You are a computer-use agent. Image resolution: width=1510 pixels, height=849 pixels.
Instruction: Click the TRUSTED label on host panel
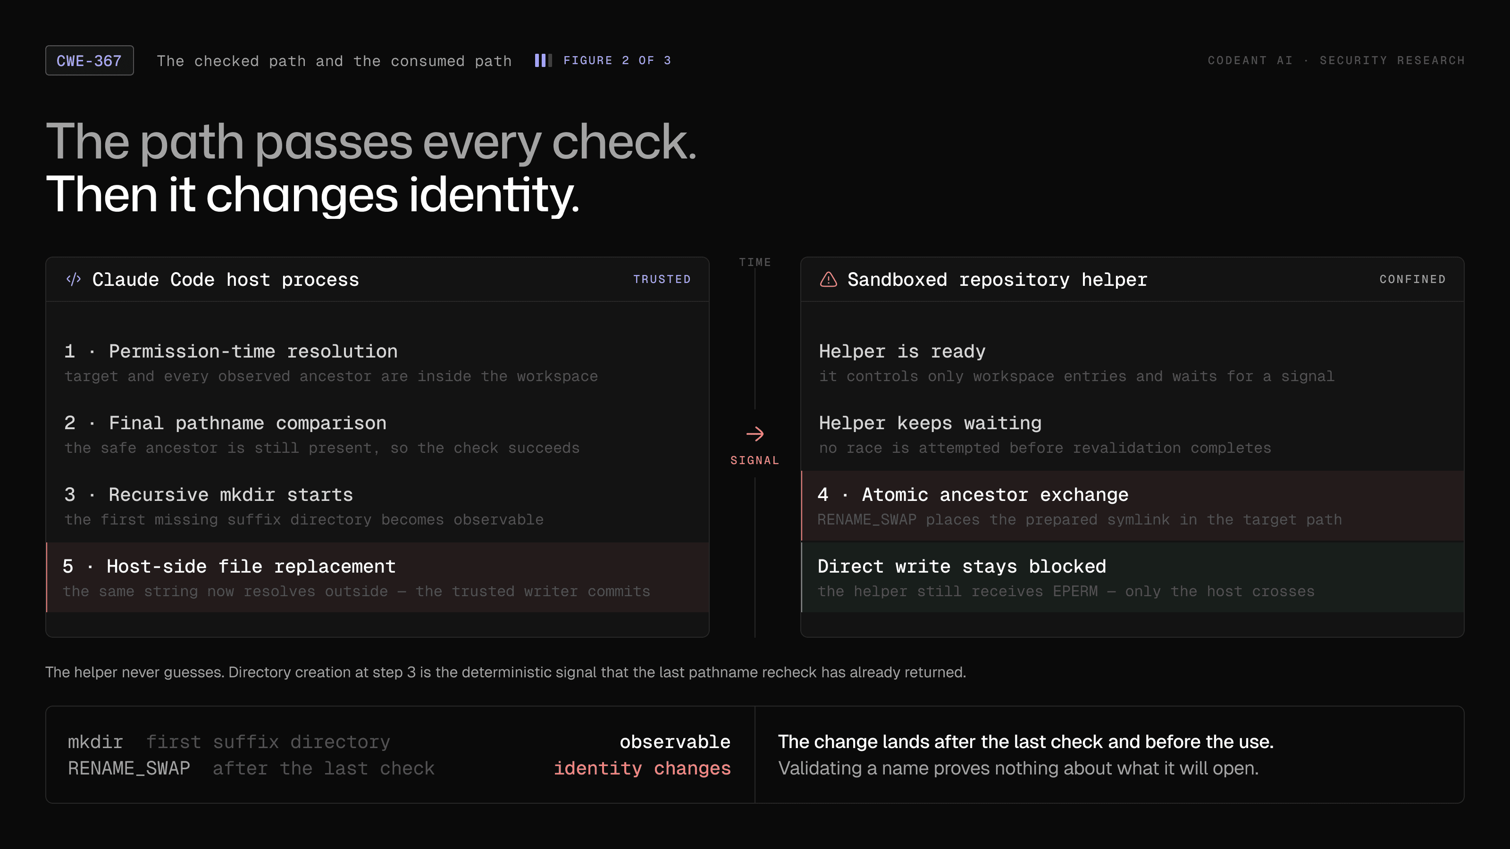click(662, 280)
